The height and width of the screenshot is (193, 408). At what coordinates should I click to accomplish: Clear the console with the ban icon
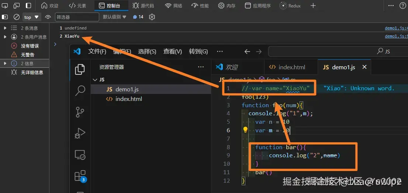(17, 17)
